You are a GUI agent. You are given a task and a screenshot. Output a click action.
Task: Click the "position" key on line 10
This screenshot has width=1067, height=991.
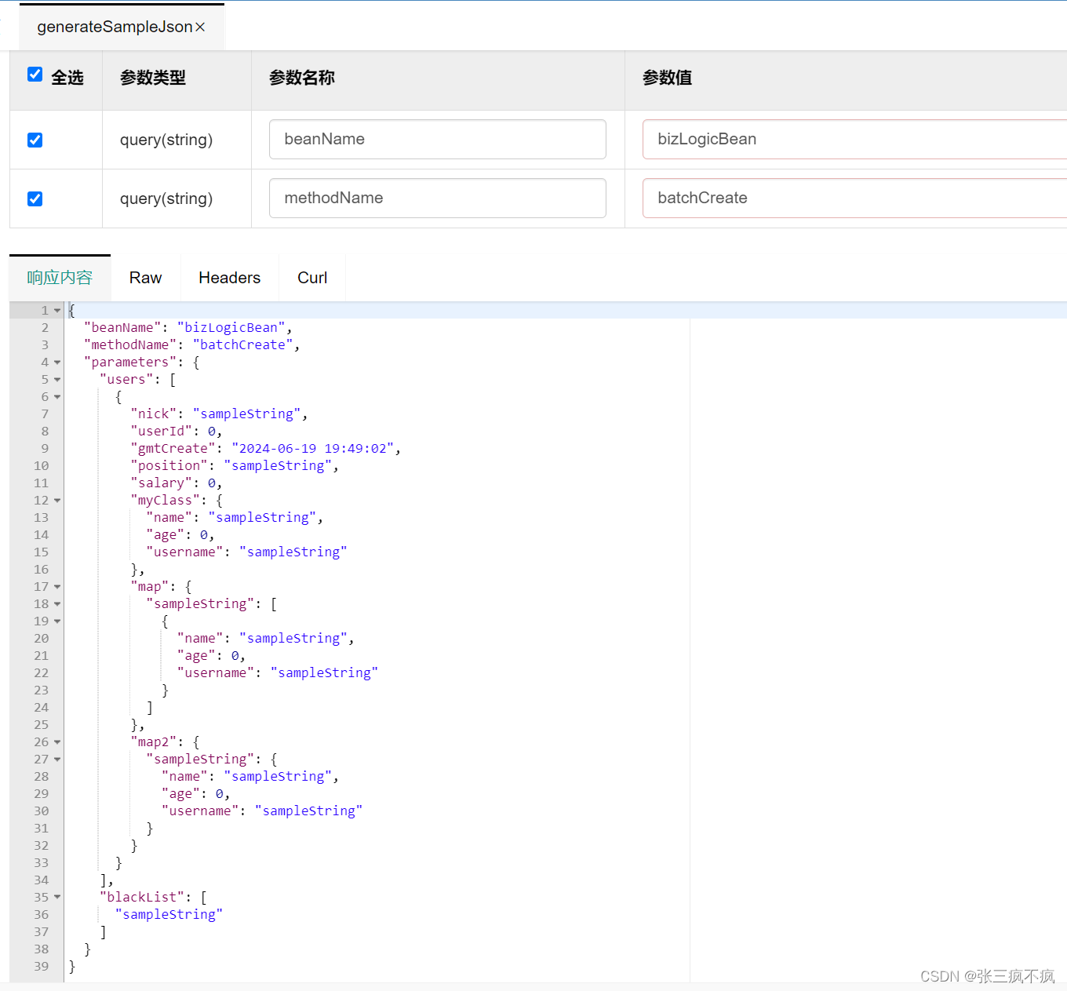(169, 466)
